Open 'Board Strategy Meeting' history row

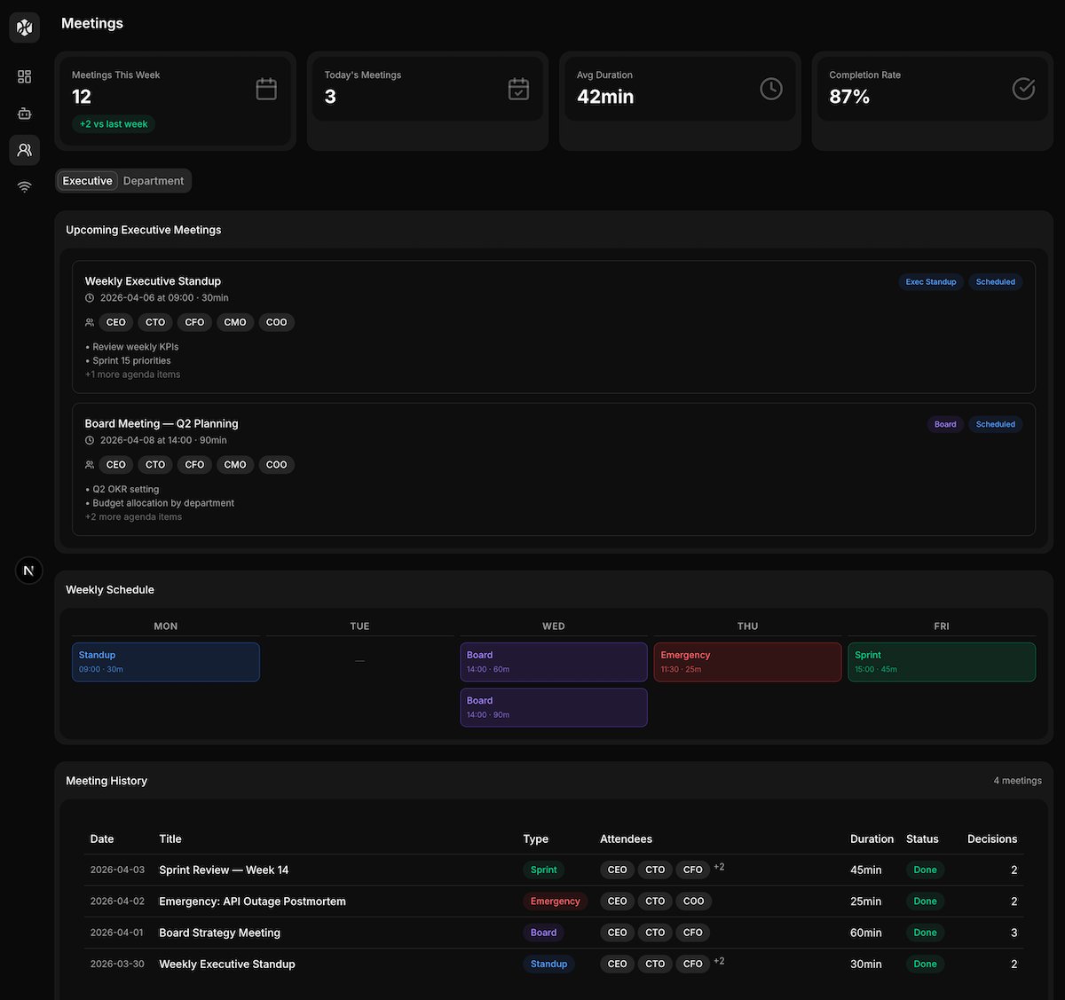click(x=554, y=933)
